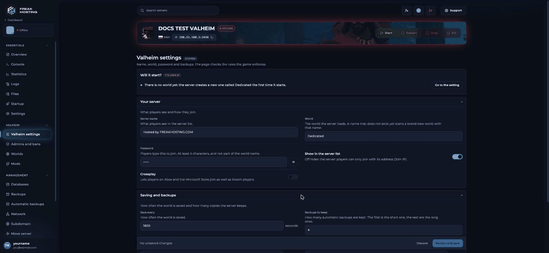
Task: Click the round avatar button in top bar
Action: (x=418, y=10)
